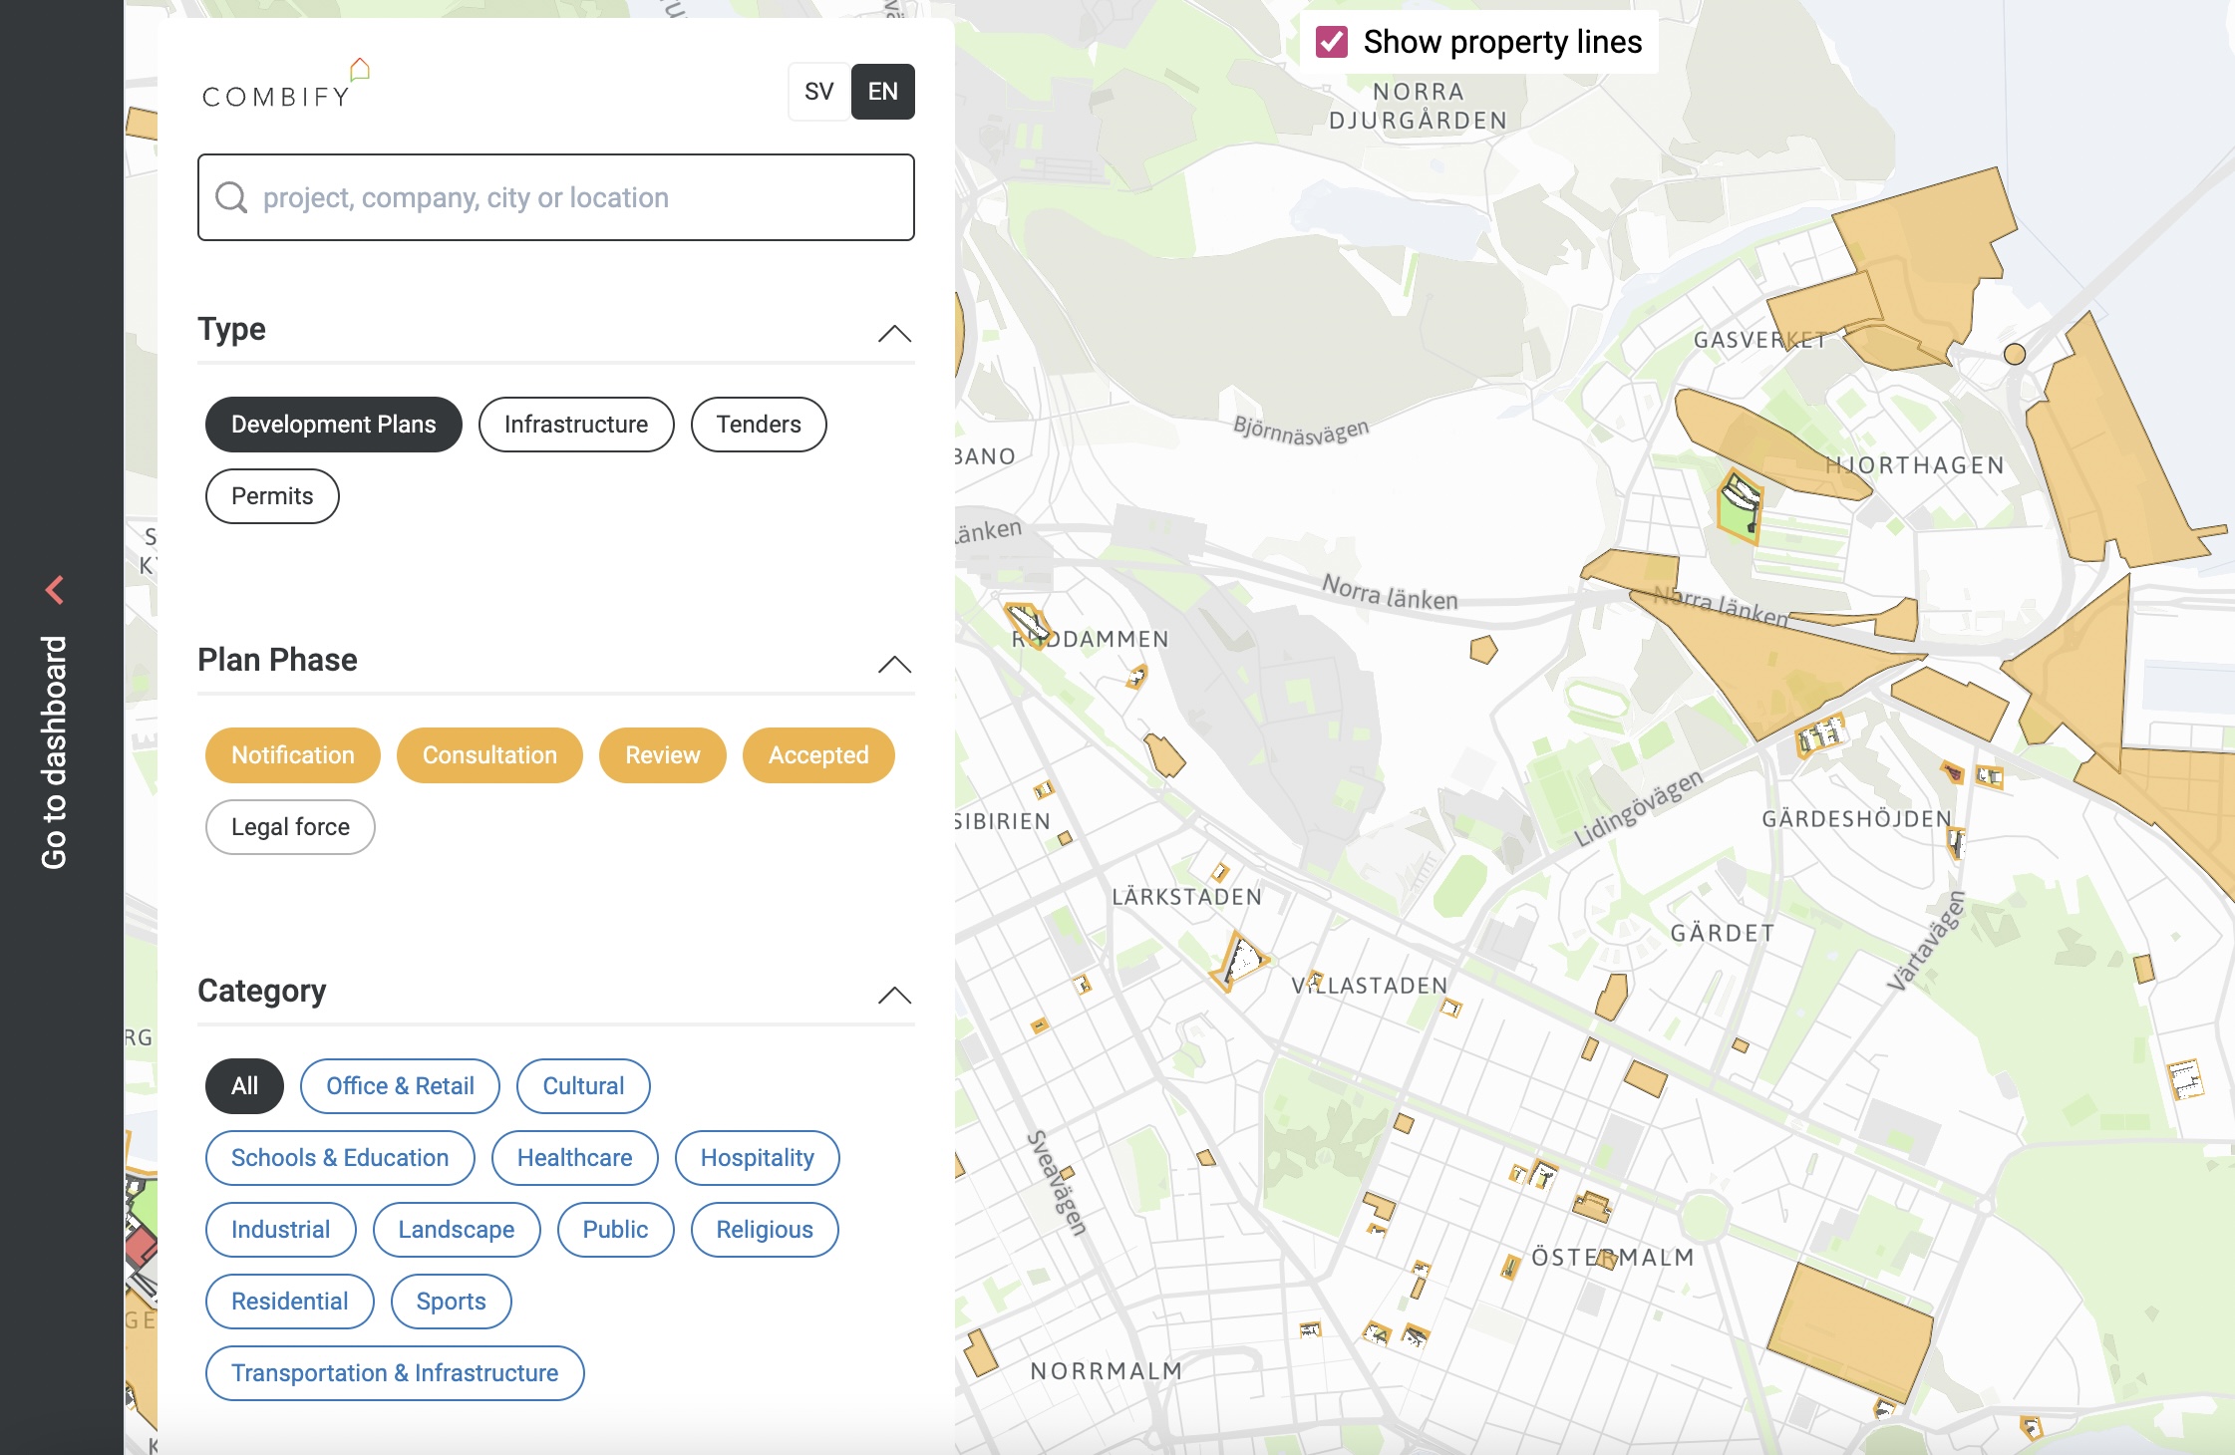The height and width of the screenshot is (1455, 2235).
Task: Click the search magnifier icon
Action: (x=231, y=197)
